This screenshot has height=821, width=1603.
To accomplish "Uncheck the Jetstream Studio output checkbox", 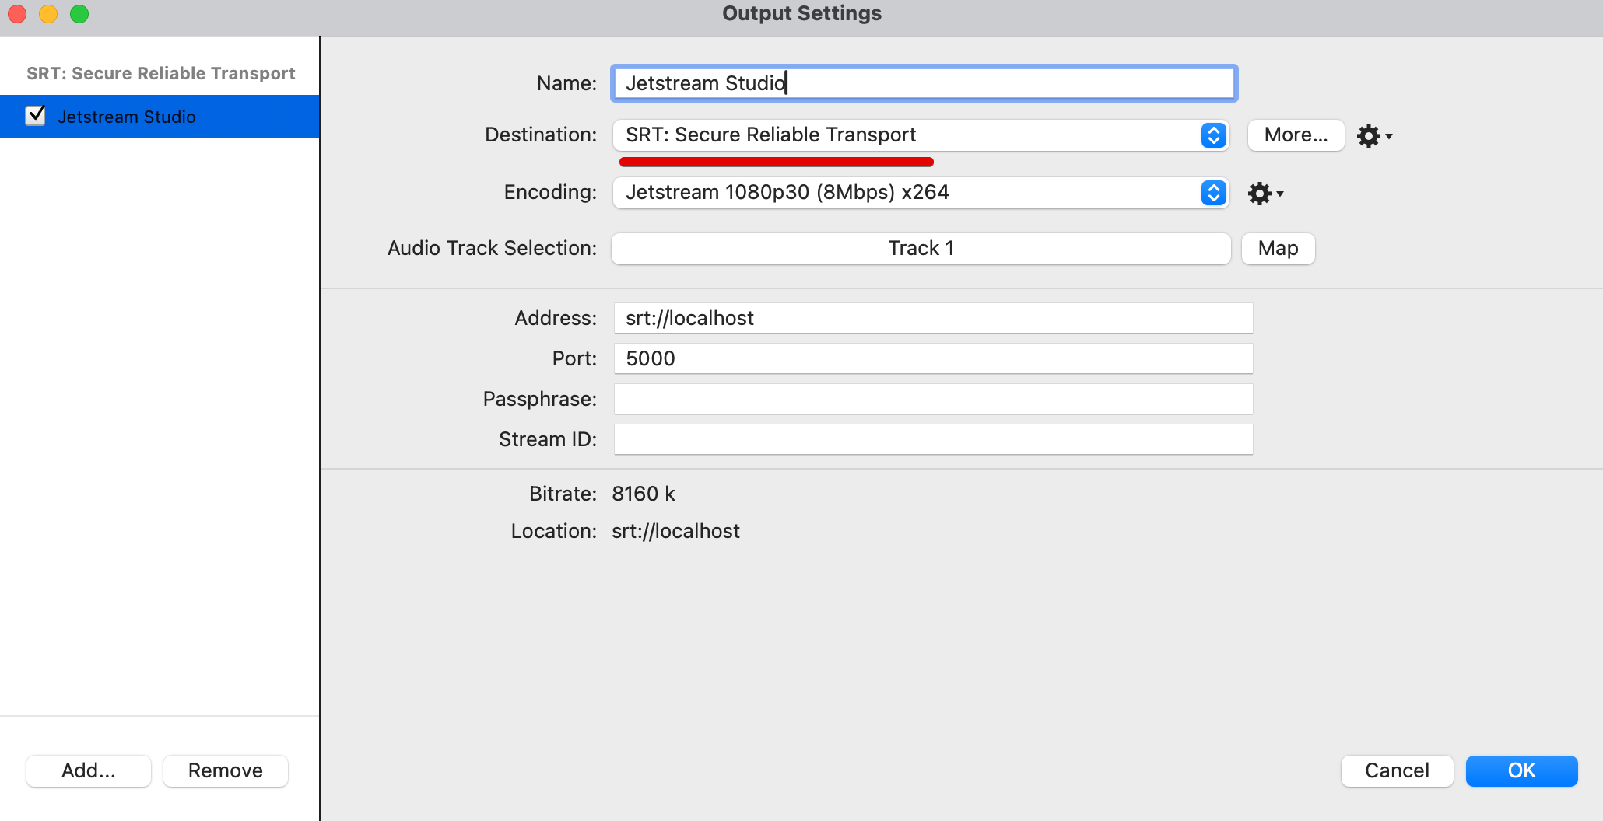I will coord(36,116).
